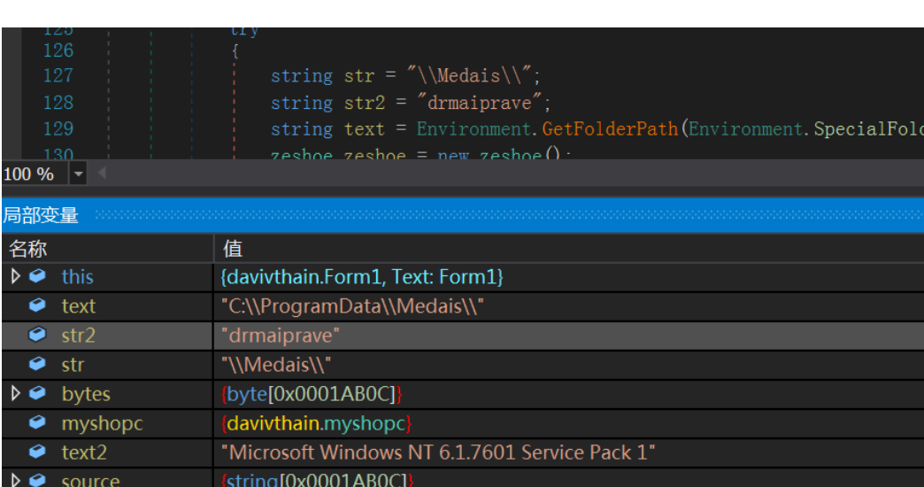Click the str2 value "drmaiprave"
Image resolution: width=924 pixels, height=487 pixels.
[x=281, y=336]
